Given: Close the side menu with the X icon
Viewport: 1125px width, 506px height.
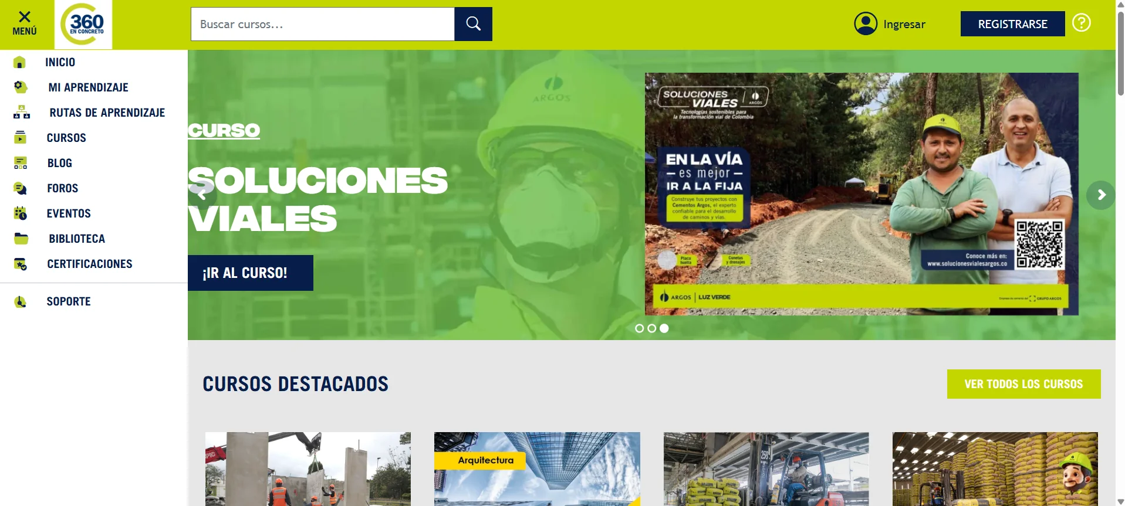Looking at the screenshot, I should (x=25, y=16).
